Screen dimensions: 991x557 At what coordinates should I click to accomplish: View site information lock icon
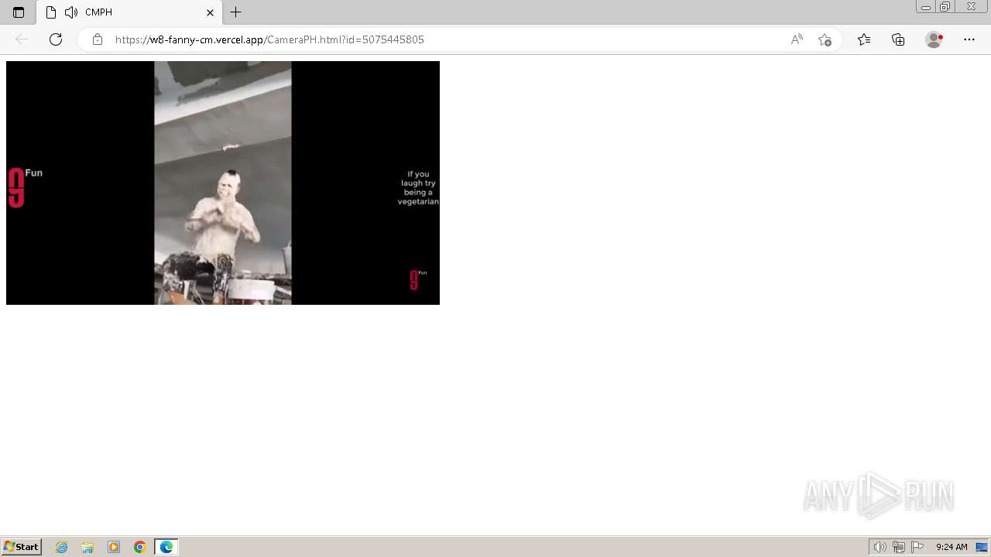pos(98,39)
